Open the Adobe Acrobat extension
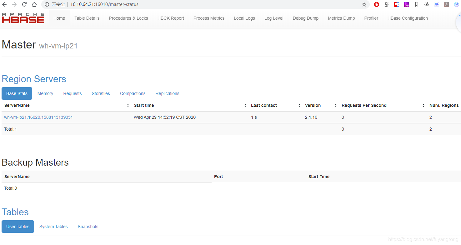The width and height of the screenshot is (461, 245). [x=447, y=4]
